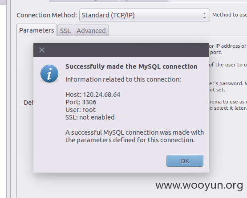Click the User: root line
The image size is (247, 198).
point(81,110)
